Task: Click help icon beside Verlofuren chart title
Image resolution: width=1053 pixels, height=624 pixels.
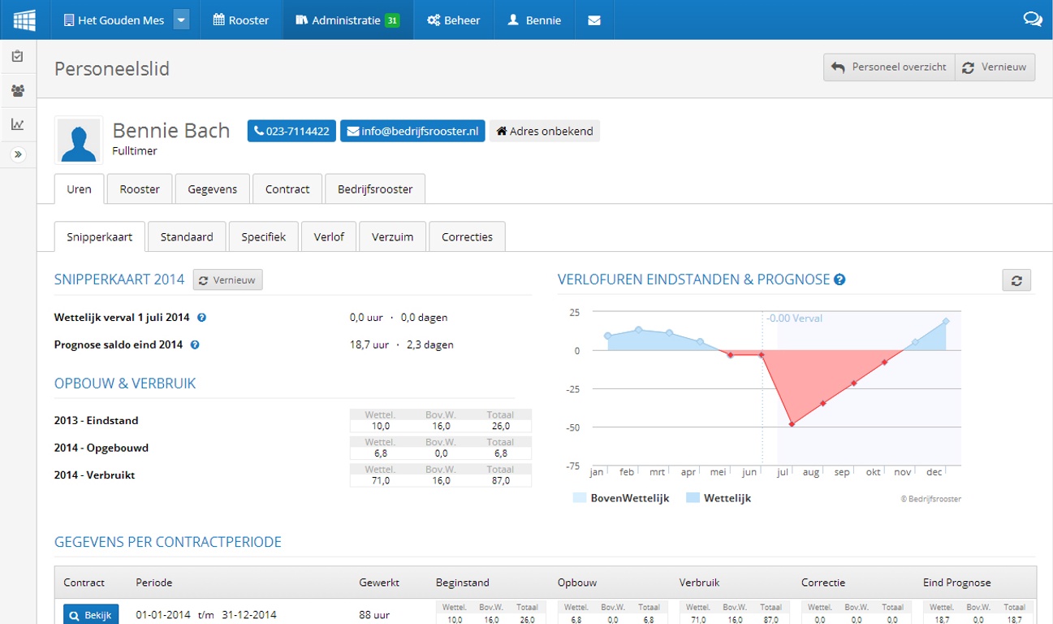Action: pos(839,279)
